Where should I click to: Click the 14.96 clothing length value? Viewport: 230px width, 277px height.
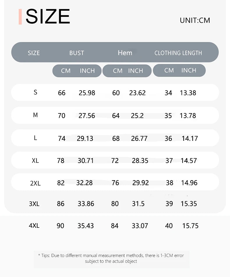pos(189,183)
